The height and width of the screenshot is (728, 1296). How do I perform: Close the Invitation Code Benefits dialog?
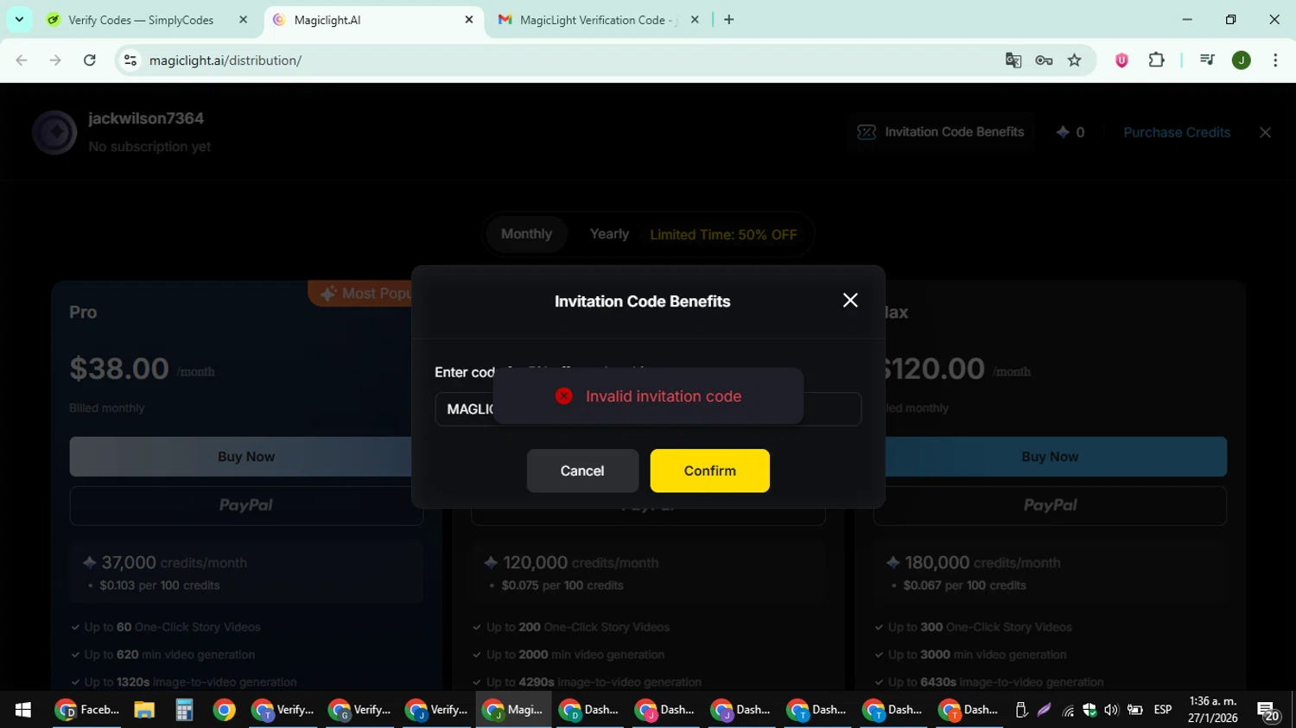850,300
